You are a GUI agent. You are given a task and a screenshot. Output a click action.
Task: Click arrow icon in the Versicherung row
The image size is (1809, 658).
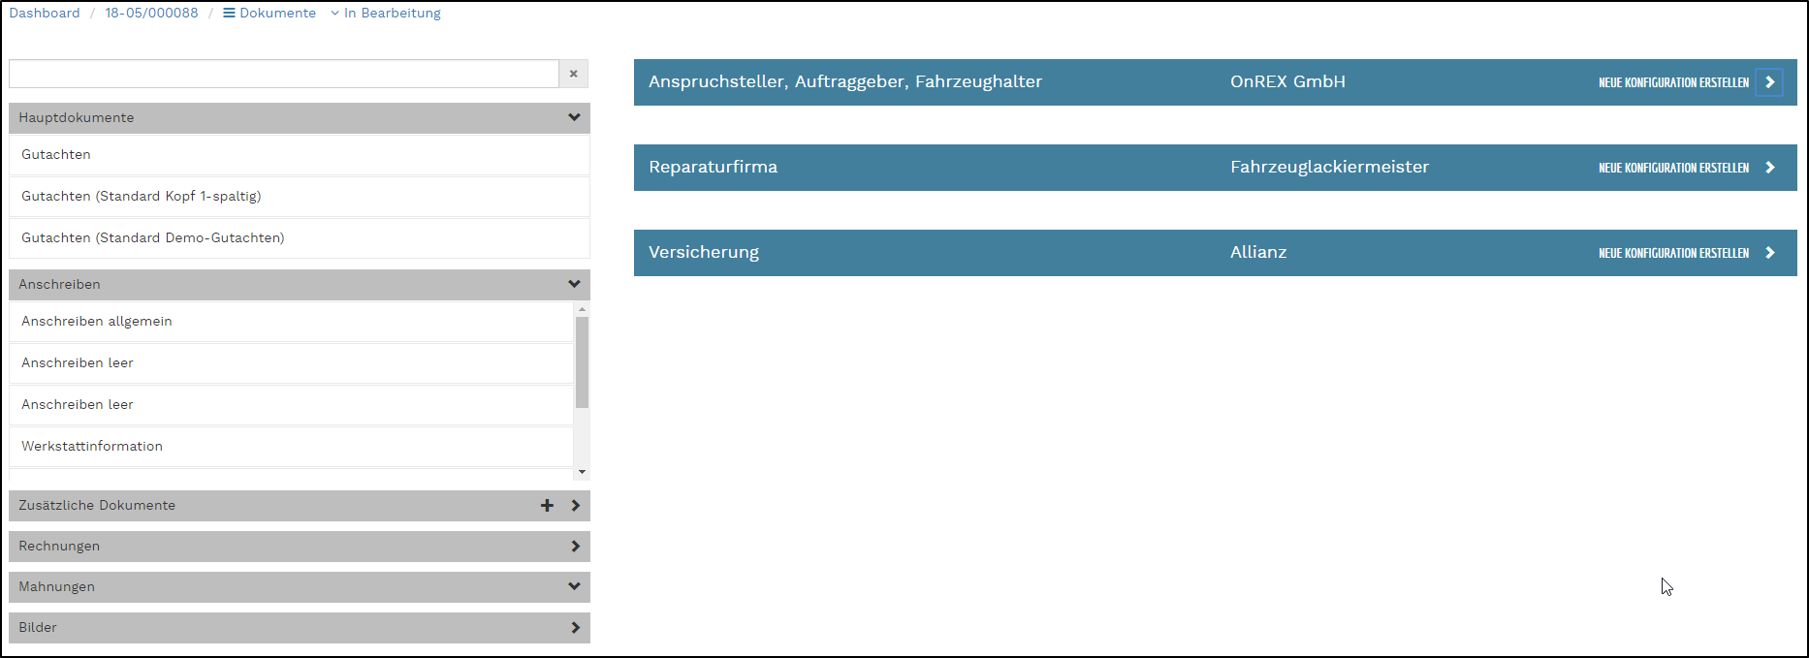[1769, 253]
